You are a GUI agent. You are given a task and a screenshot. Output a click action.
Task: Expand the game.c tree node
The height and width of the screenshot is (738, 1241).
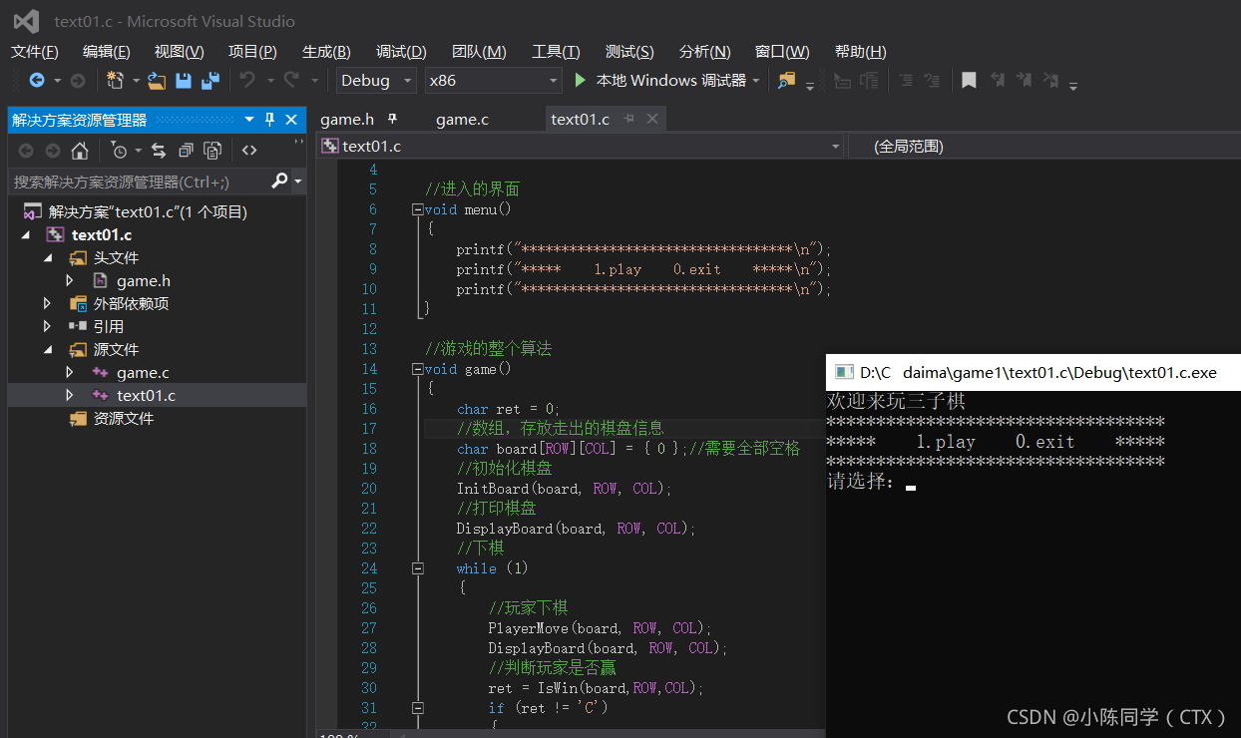pyautogui.click(x=69, y=372)
